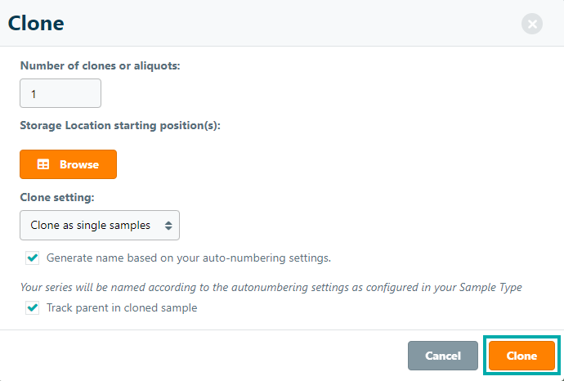Click the 'Storage Location starting position(s)' label
The image size is (564, 381).
[120, 125]
